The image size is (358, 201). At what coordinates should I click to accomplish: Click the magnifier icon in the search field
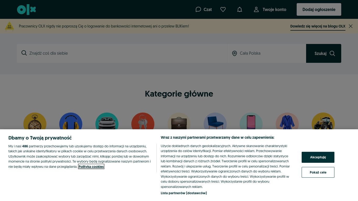click(24, 53)
